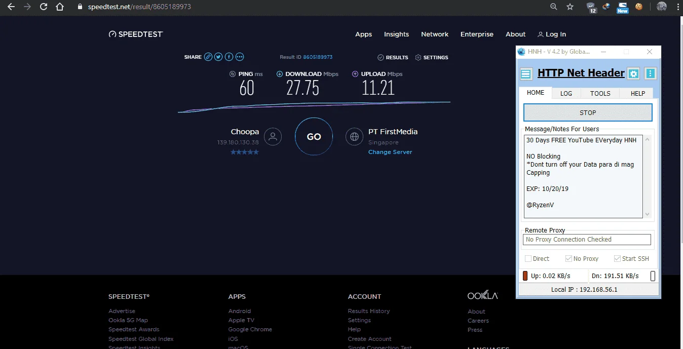Open the RESULTS button
Viewport: 683px width, 349px height.
393,57
